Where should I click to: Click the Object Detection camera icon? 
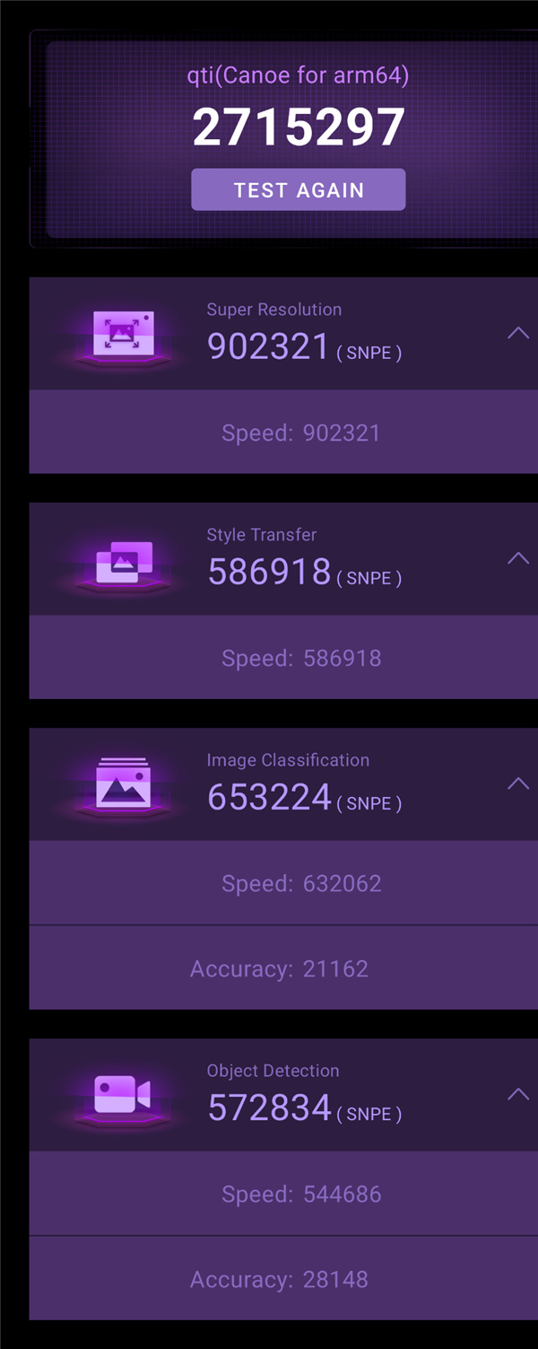[x=123, y=1095]
